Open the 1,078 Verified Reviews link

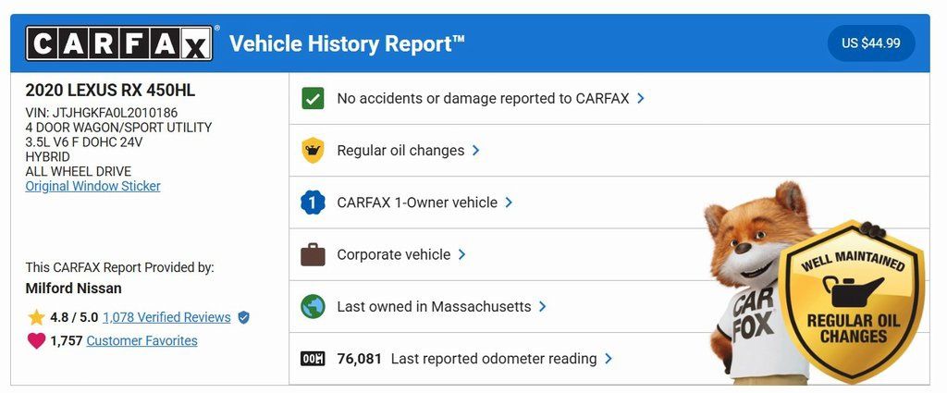166,317
